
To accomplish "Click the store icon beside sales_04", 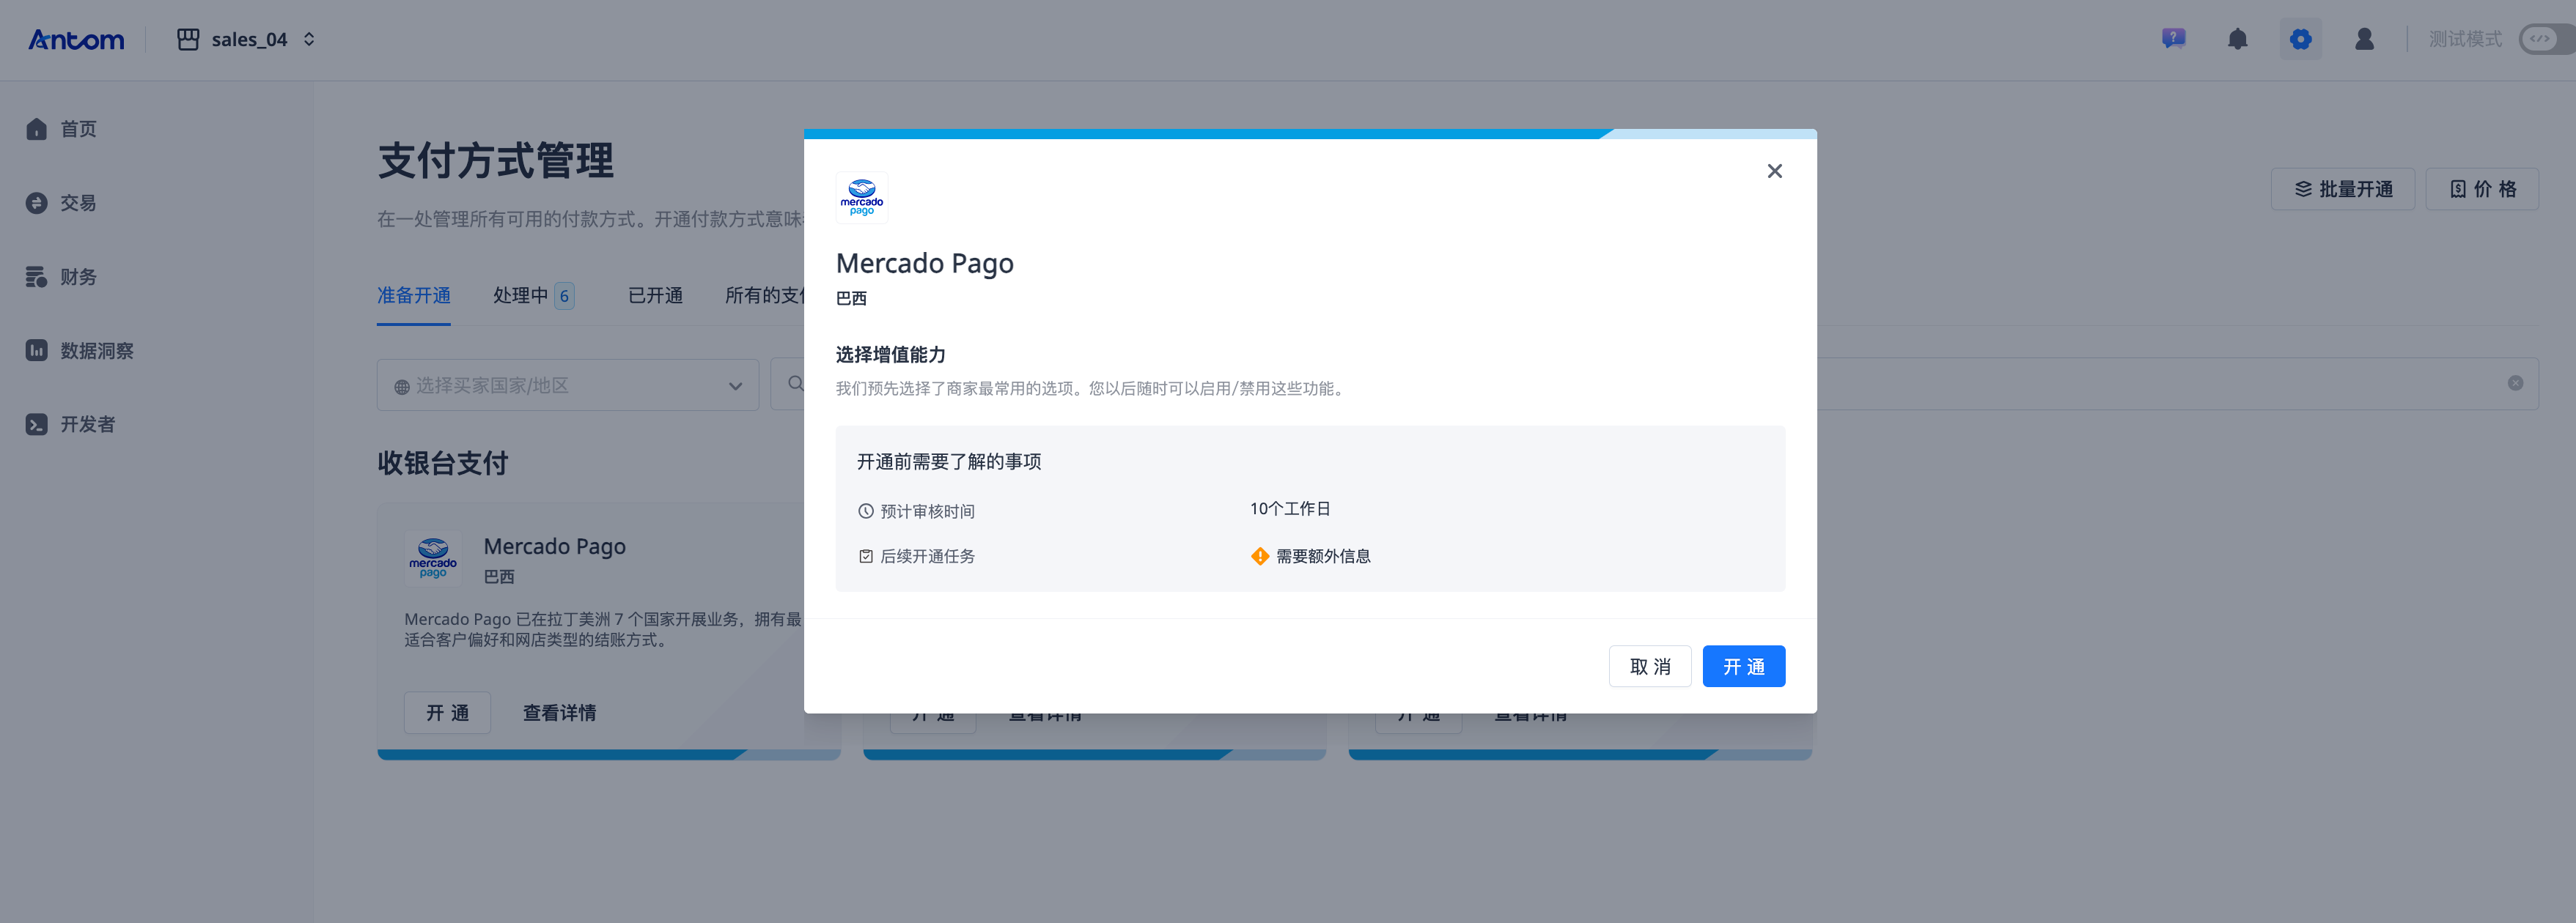I will (188, 40).
